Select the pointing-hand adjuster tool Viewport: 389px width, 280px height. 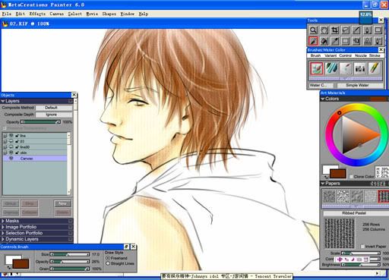(x=356, y=41)
